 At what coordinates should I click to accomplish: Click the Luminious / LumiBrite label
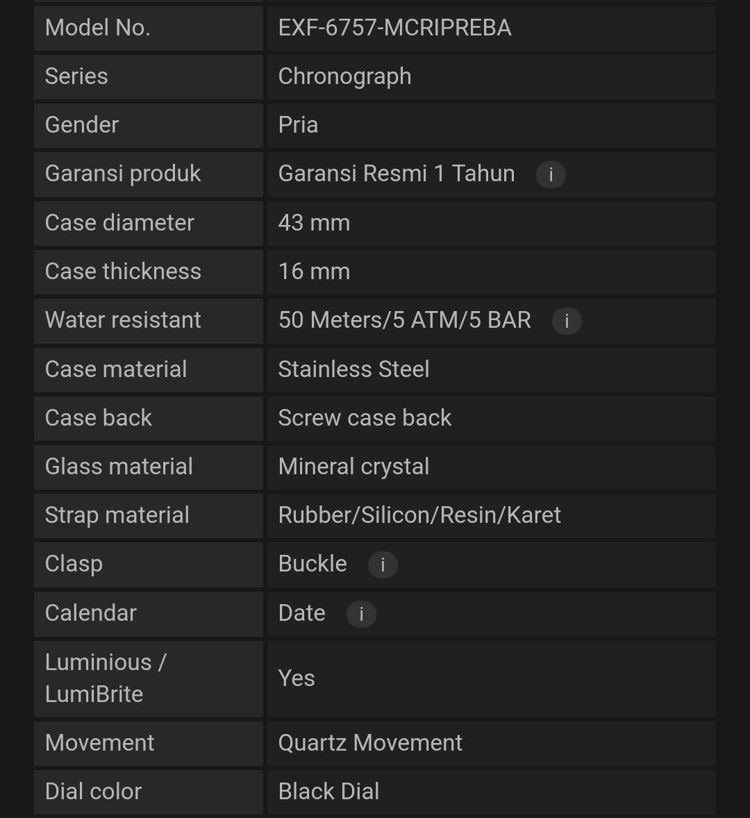[x=106, y=678]
